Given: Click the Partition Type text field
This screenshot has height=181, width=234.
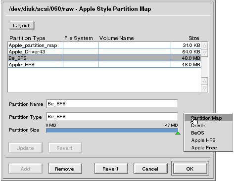Looking at the screenshot, I should 112,117.
